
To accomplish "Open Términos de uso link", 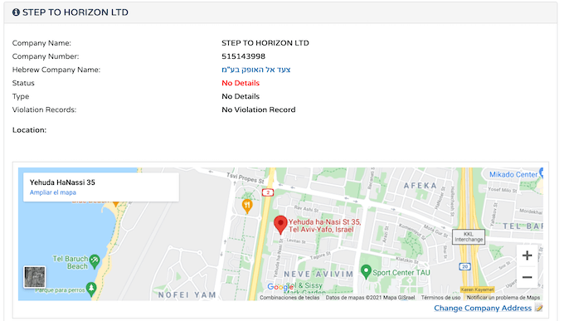I will click(x=440, y=298).
